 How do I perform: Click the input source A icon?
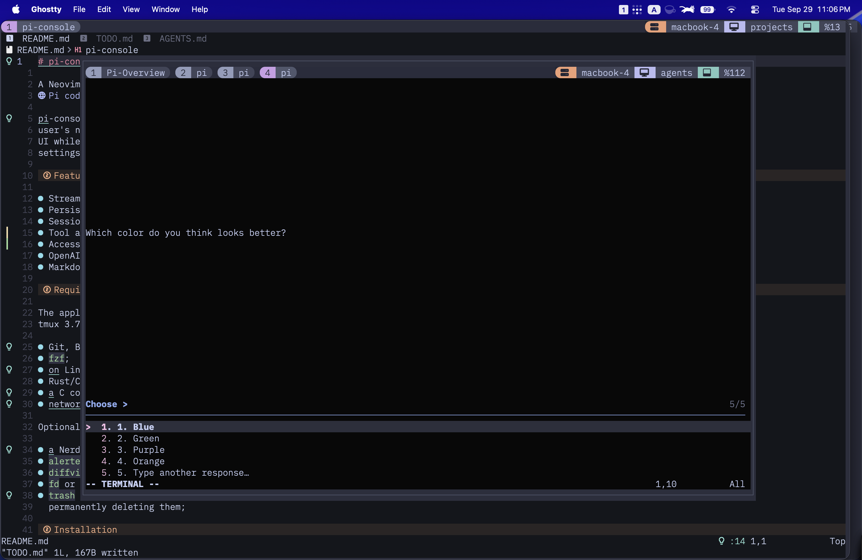(x=654, y=9)
